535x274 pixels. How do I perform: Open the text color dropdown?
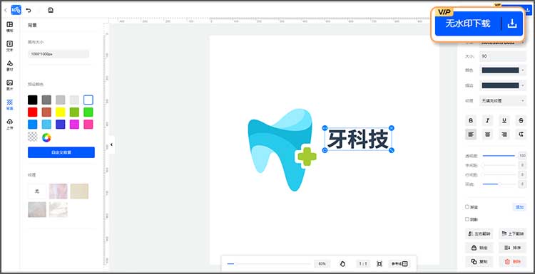pos(503,70)
